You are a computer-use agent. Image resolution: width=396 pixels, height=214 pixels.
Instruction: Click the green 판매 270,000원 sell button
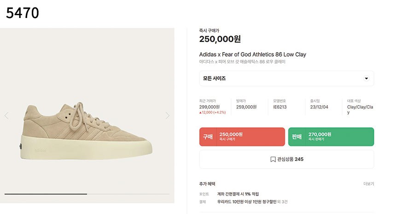pos(331,137)
